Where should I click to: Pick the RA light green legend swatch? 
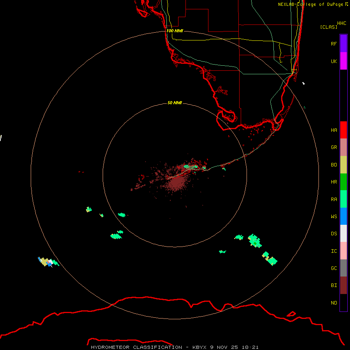pos(343,199)
